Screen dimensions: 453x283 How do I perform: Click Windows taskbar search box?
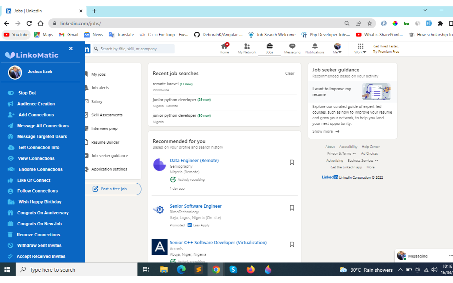77,270
